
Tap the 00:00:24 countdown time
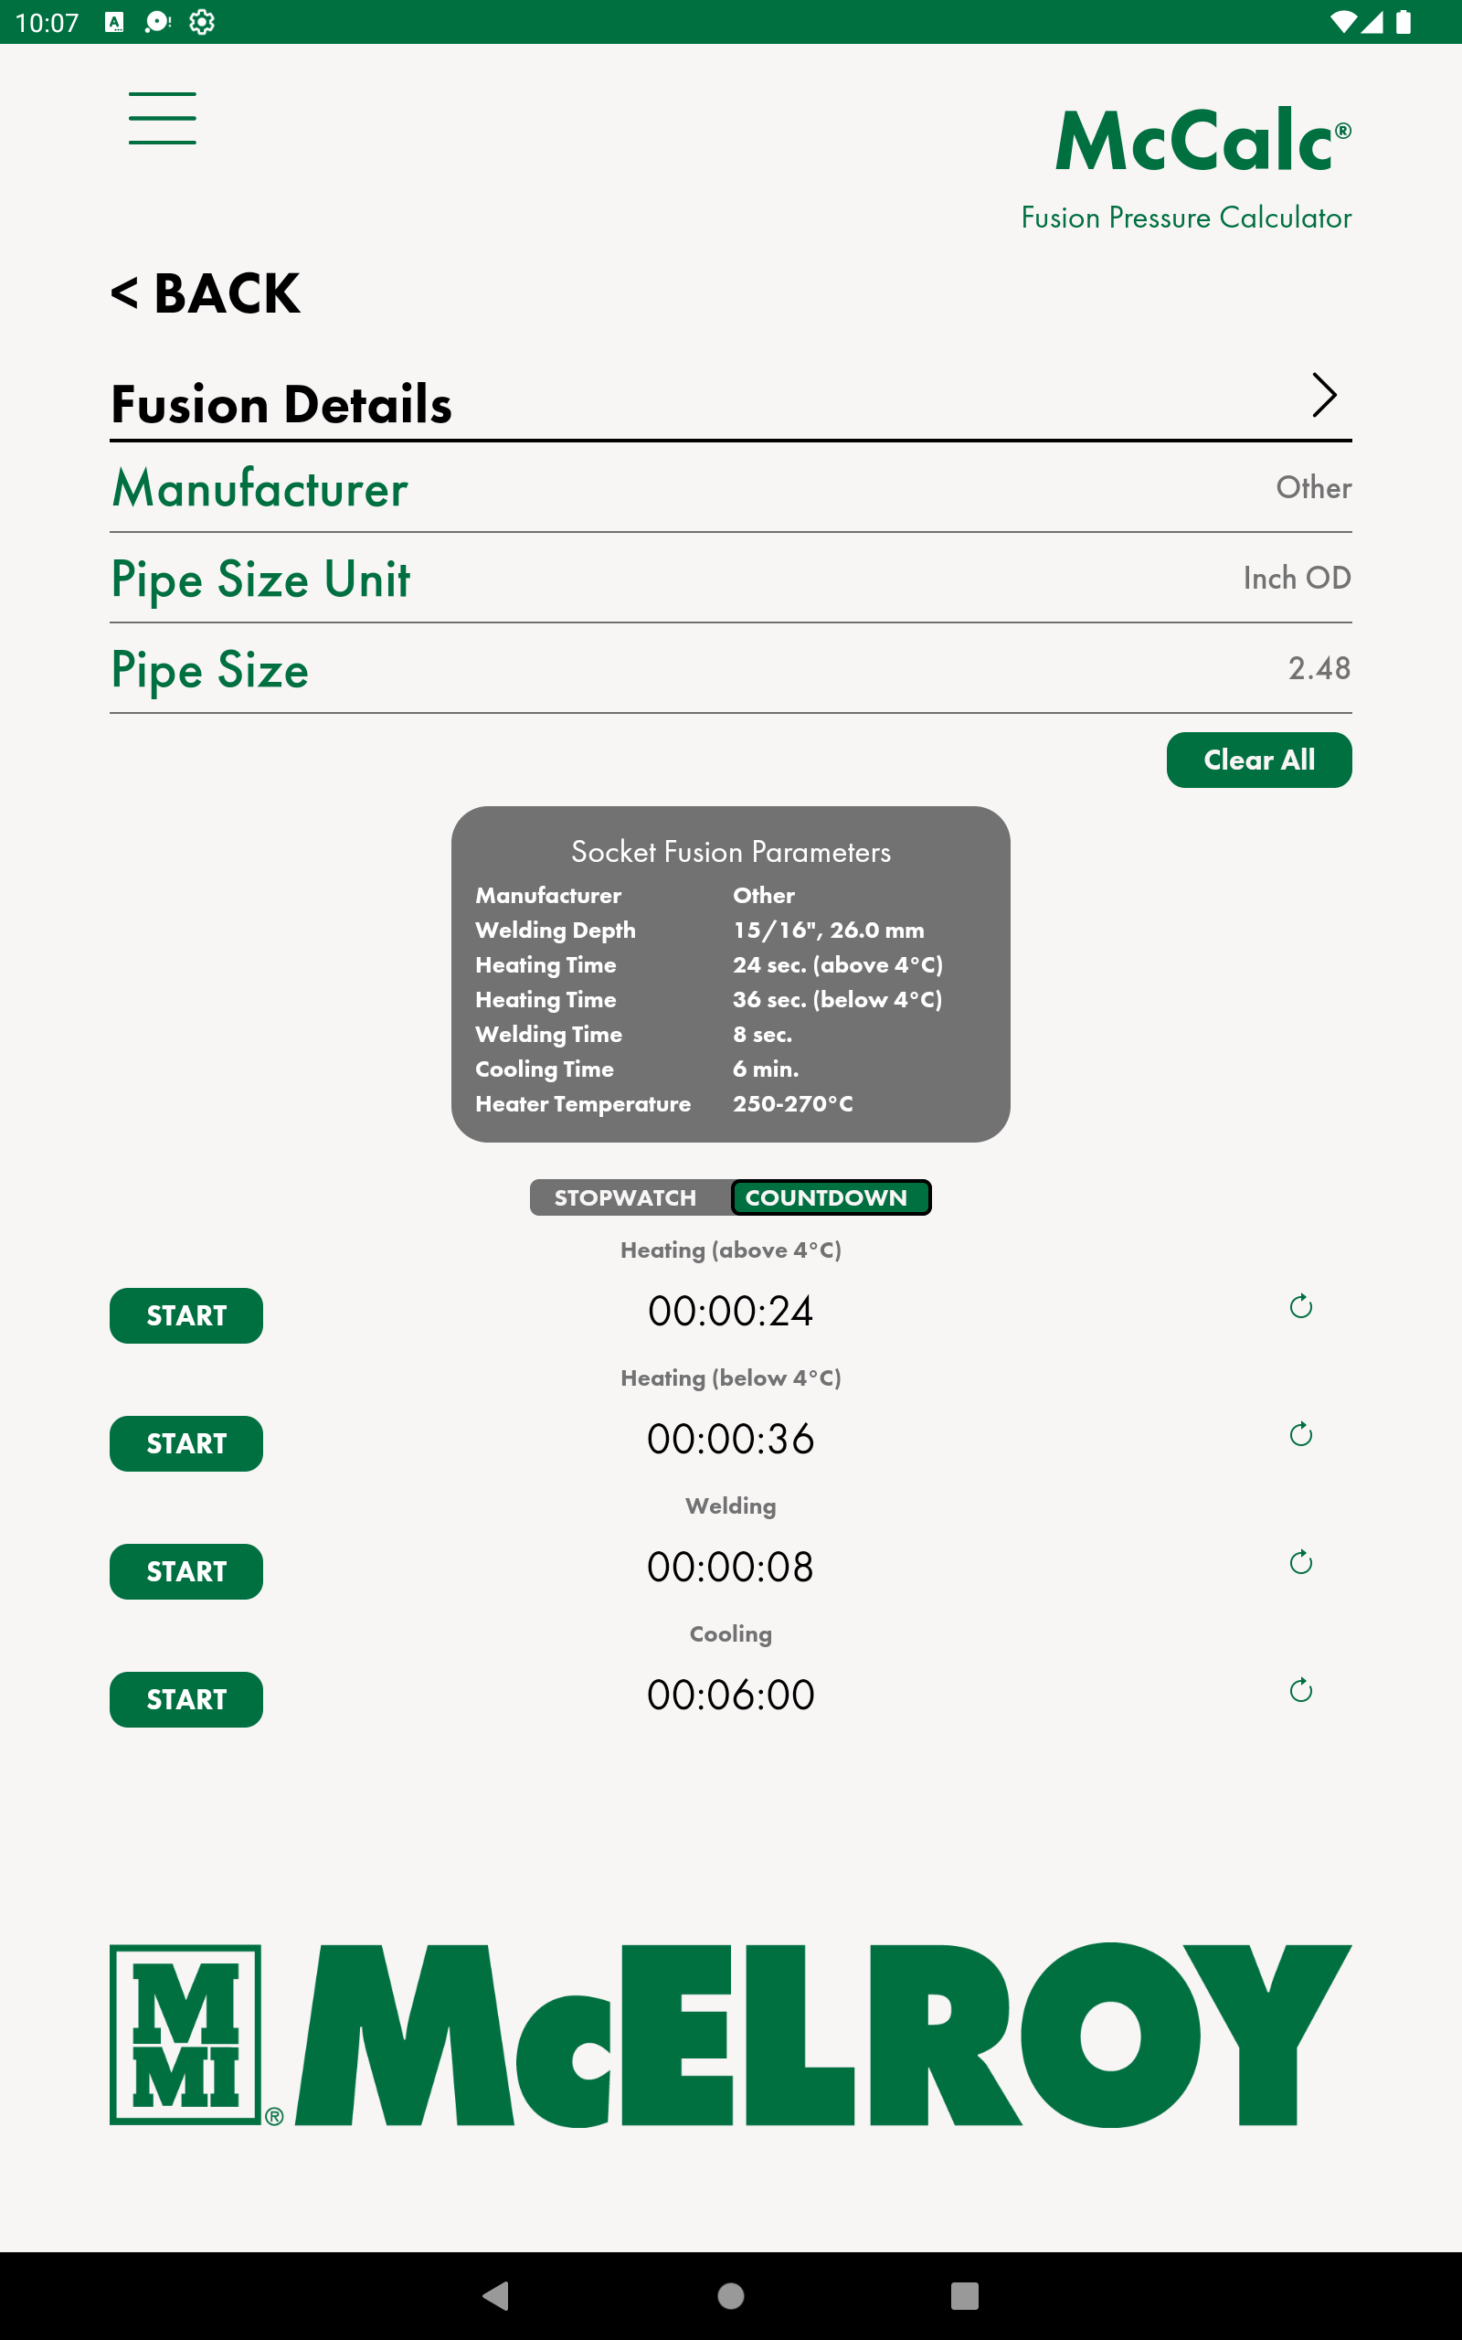pos(731,1311)
